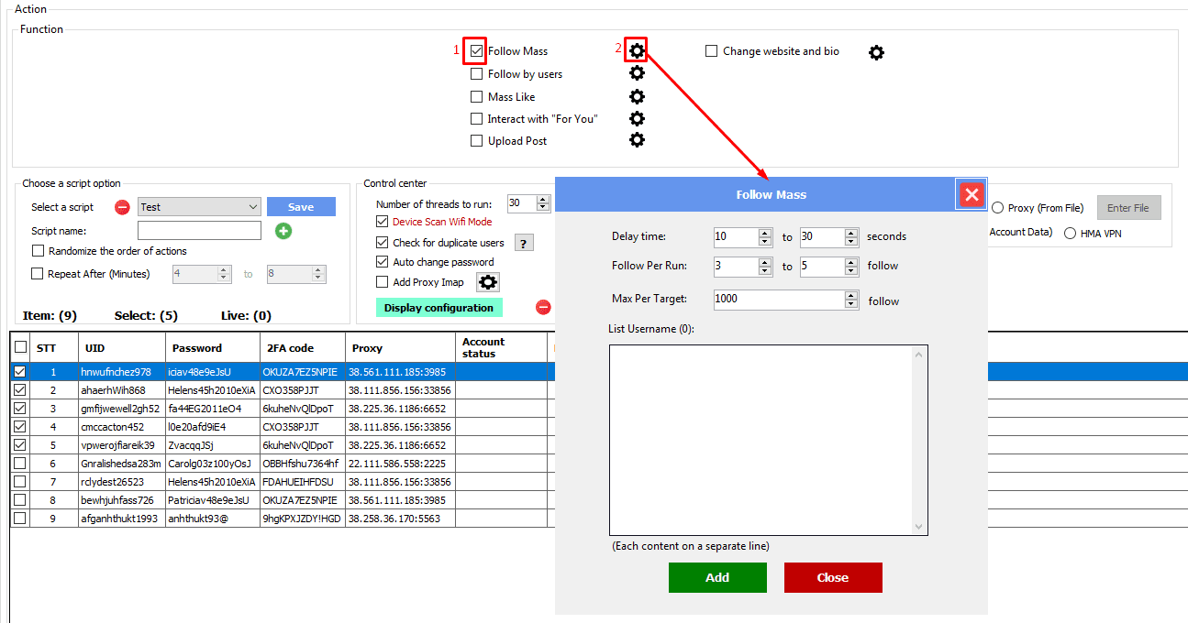The width and height of the screenshot is (1188, 623).
Task: Select account row with UID ahaerhWih868
Action: pyautogui.click(x=113, y=390)
